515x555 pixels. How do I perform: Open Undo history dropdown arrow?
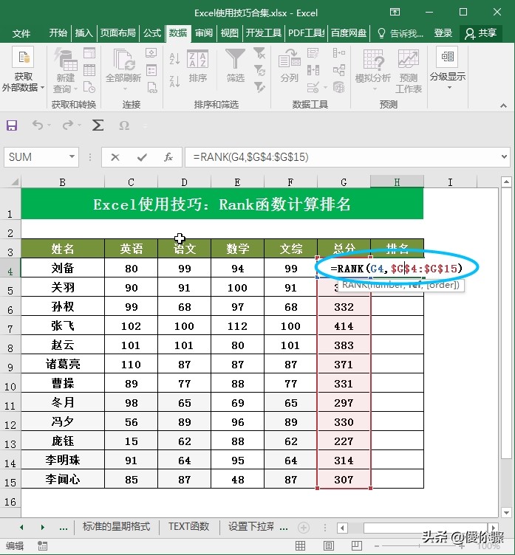coord(49,125)
